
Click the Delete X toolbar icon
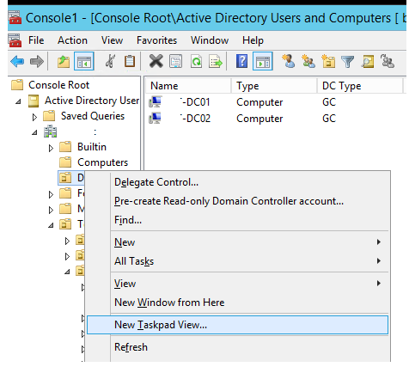pyautogui.click(x=156, y=61)
